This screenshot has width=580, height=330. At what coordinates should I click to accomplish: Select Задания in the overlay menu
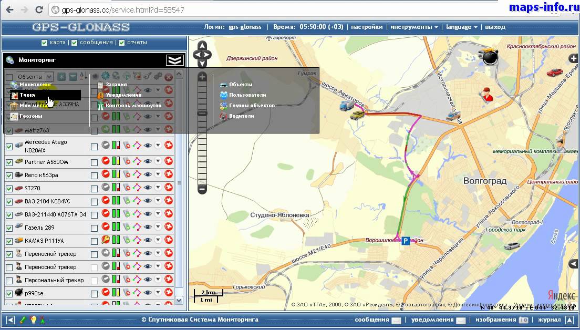point(116,85)
